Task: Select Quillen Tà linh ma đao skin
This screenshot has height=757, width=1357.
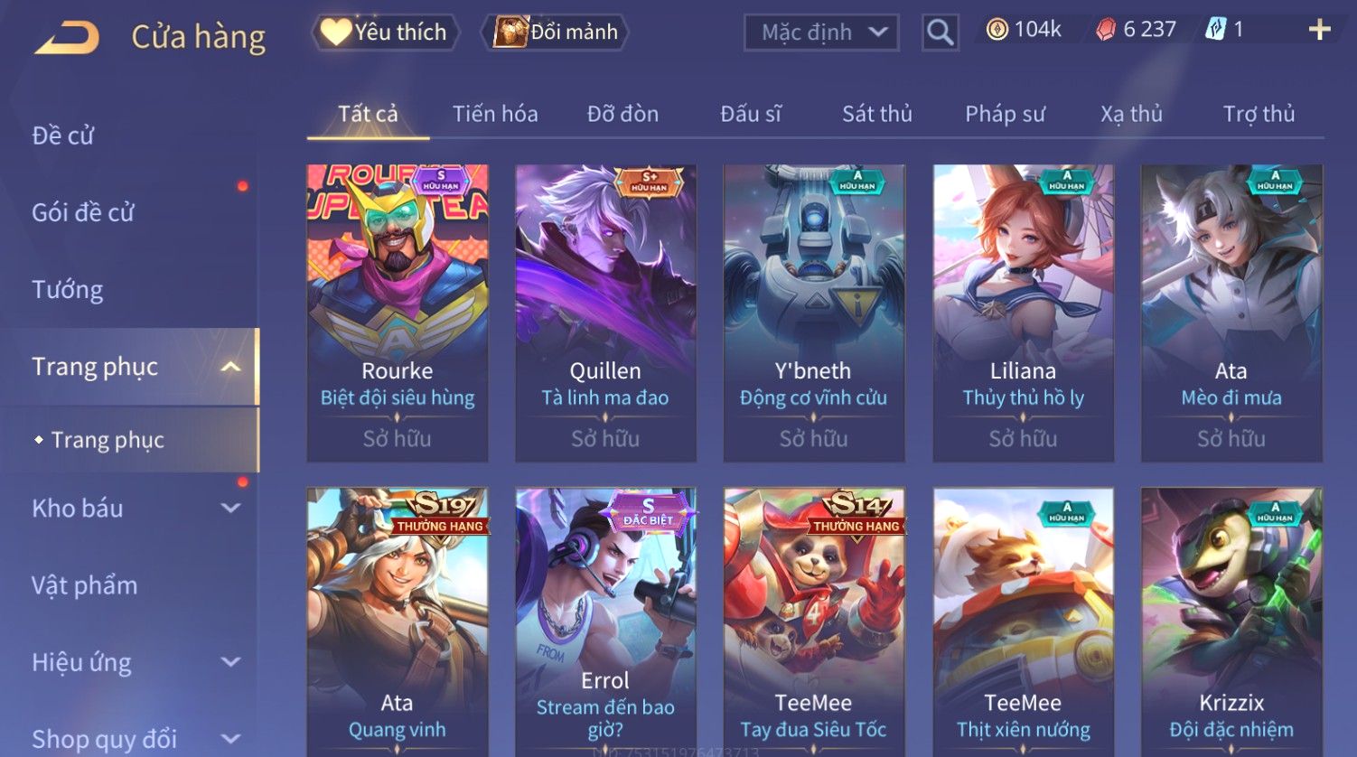Action: pos(605,313)
